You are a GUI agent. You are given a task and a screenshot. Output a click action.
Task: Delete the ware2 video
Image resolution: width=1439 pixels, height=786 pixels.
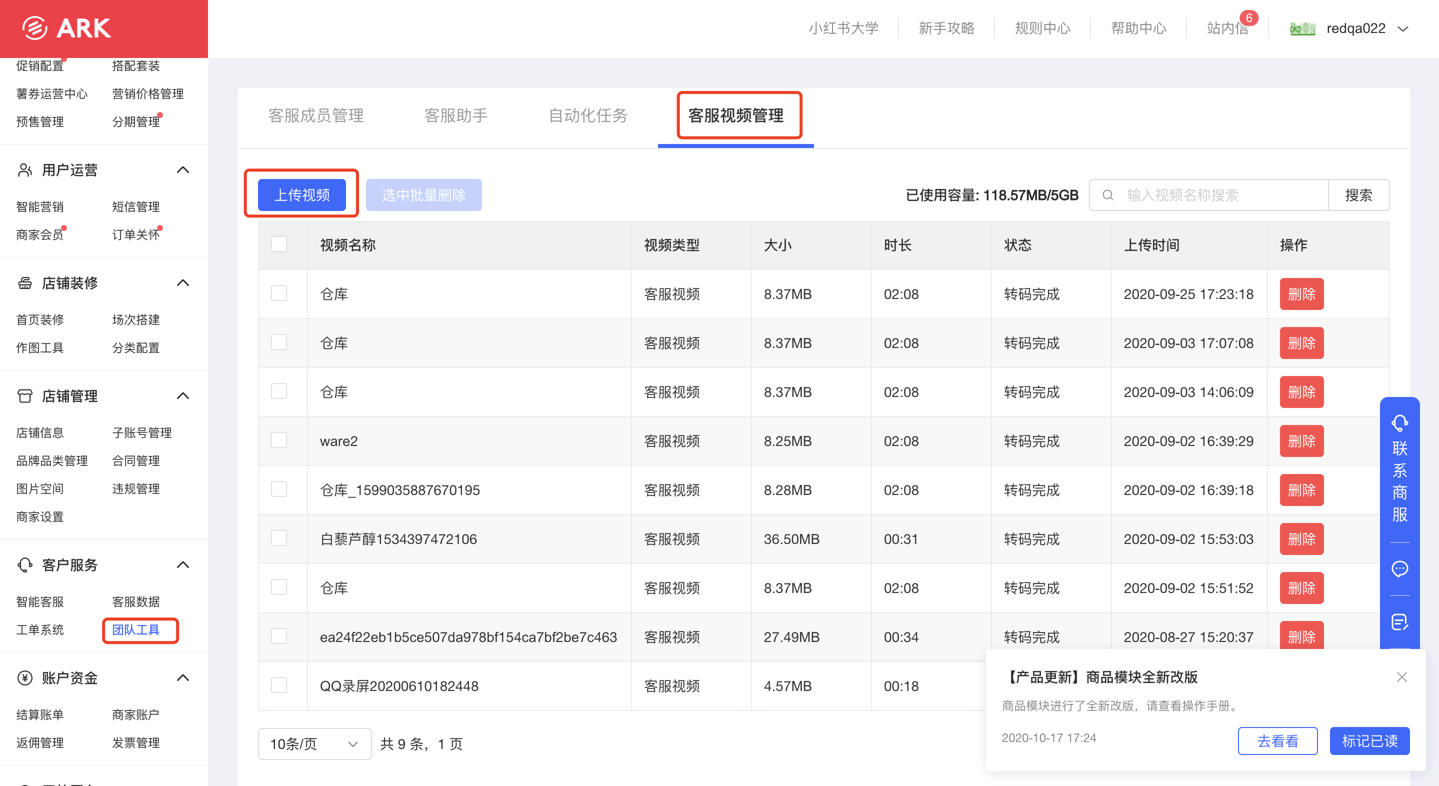(x=1301, y=441)
